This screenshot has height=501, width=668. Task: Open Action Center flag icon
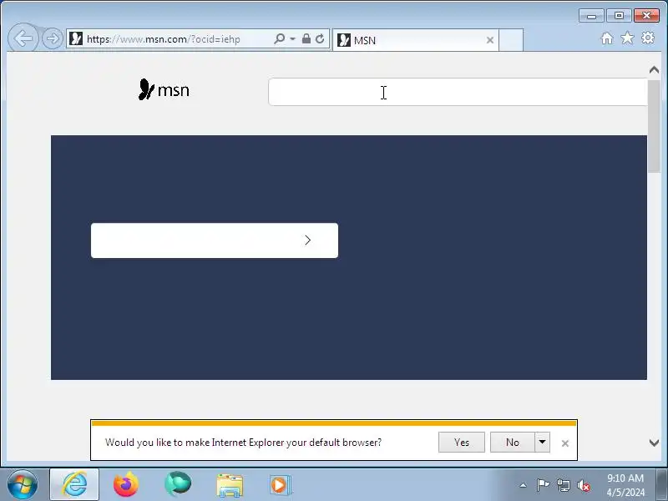tap(543, 485)
